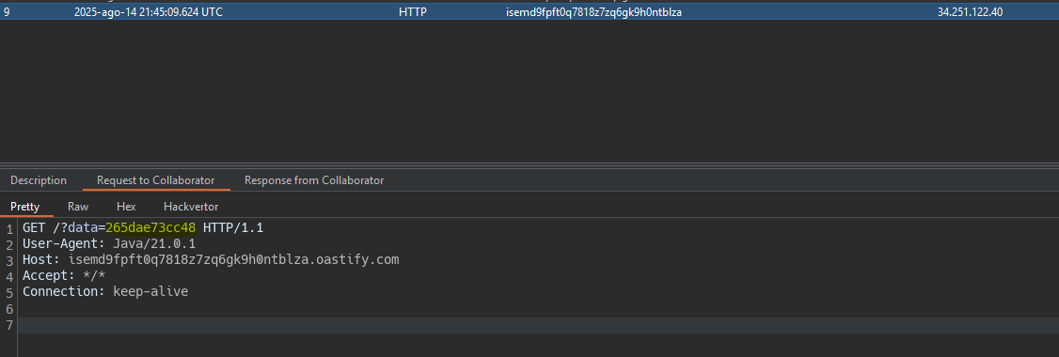View the request in Hex
This screenshot has width=1059, height=357.
126,207
